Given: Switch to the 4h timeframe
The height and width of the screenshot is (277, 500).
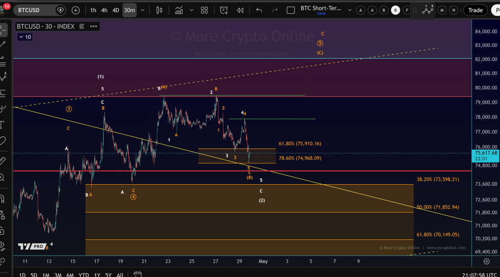Looking at the screenshot, I should point(104,10).
